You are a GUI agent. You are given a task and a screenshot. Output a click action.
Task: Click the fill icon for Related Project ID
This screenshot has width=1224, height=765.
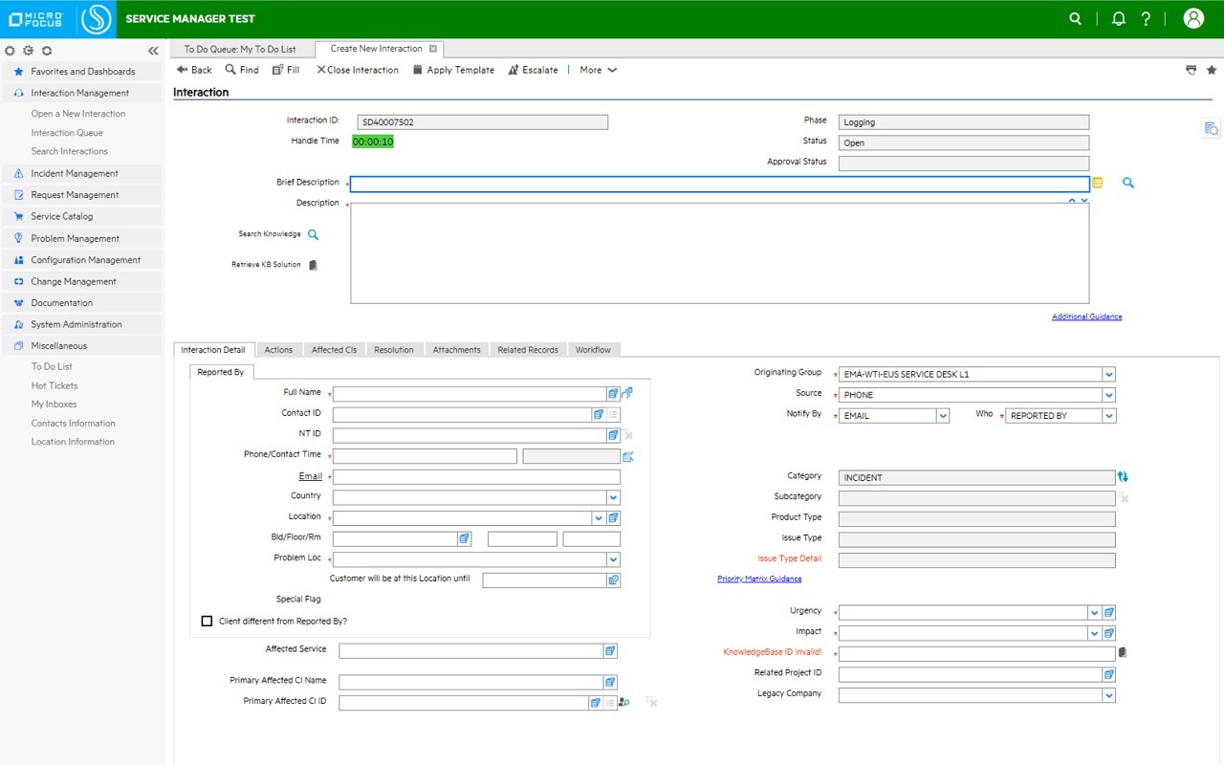tap(1109, 674)
